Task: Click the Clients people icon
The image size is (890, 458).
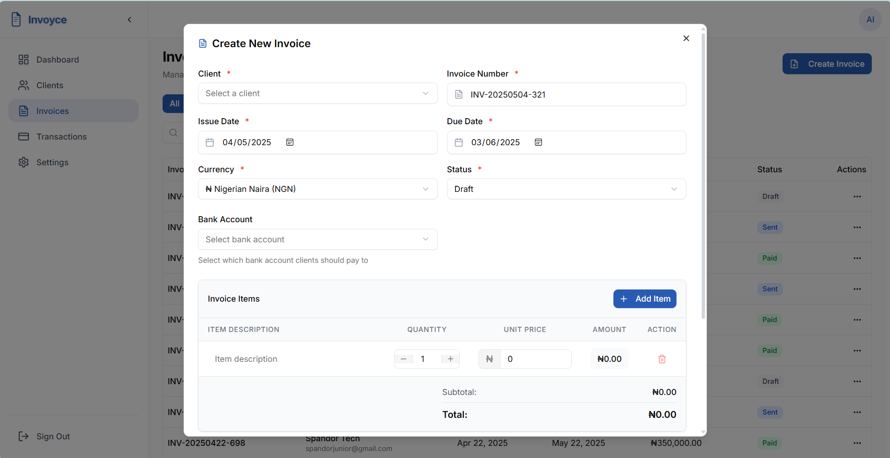Action: click(23, 85)
